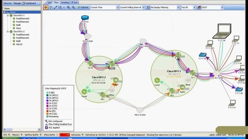Click the Refresh button
248x139 pixels.
click(x=83, y=7)
